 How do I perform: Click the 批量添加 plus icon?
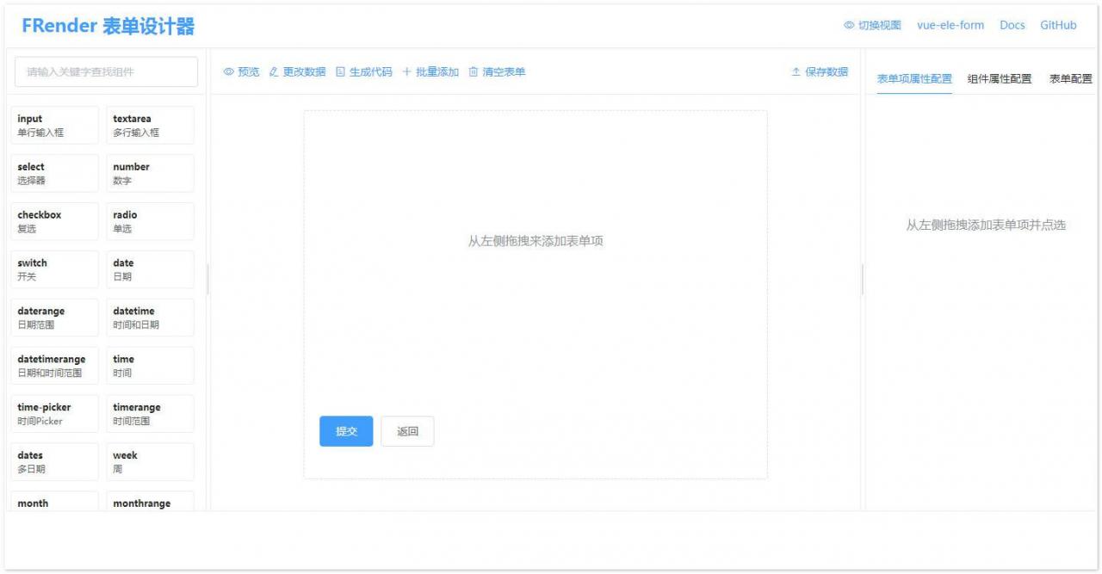coord(406,72)
